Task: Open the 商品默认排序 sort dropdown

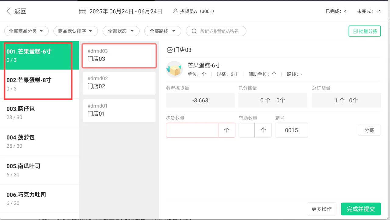Action: pyautogui.click(x=76, y=31)
